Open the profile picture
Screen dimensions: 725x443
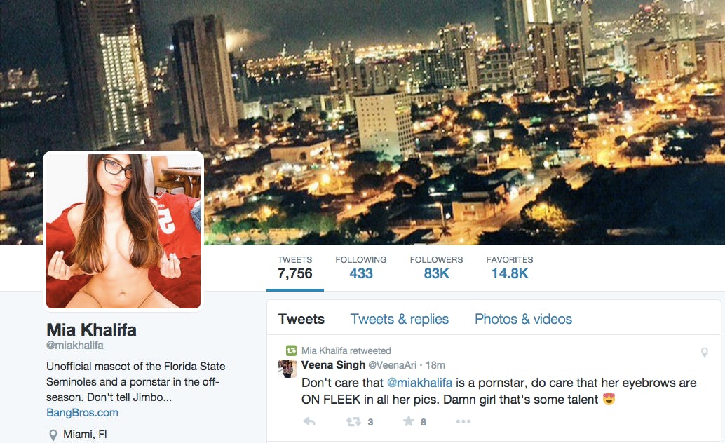pos(123,231)
